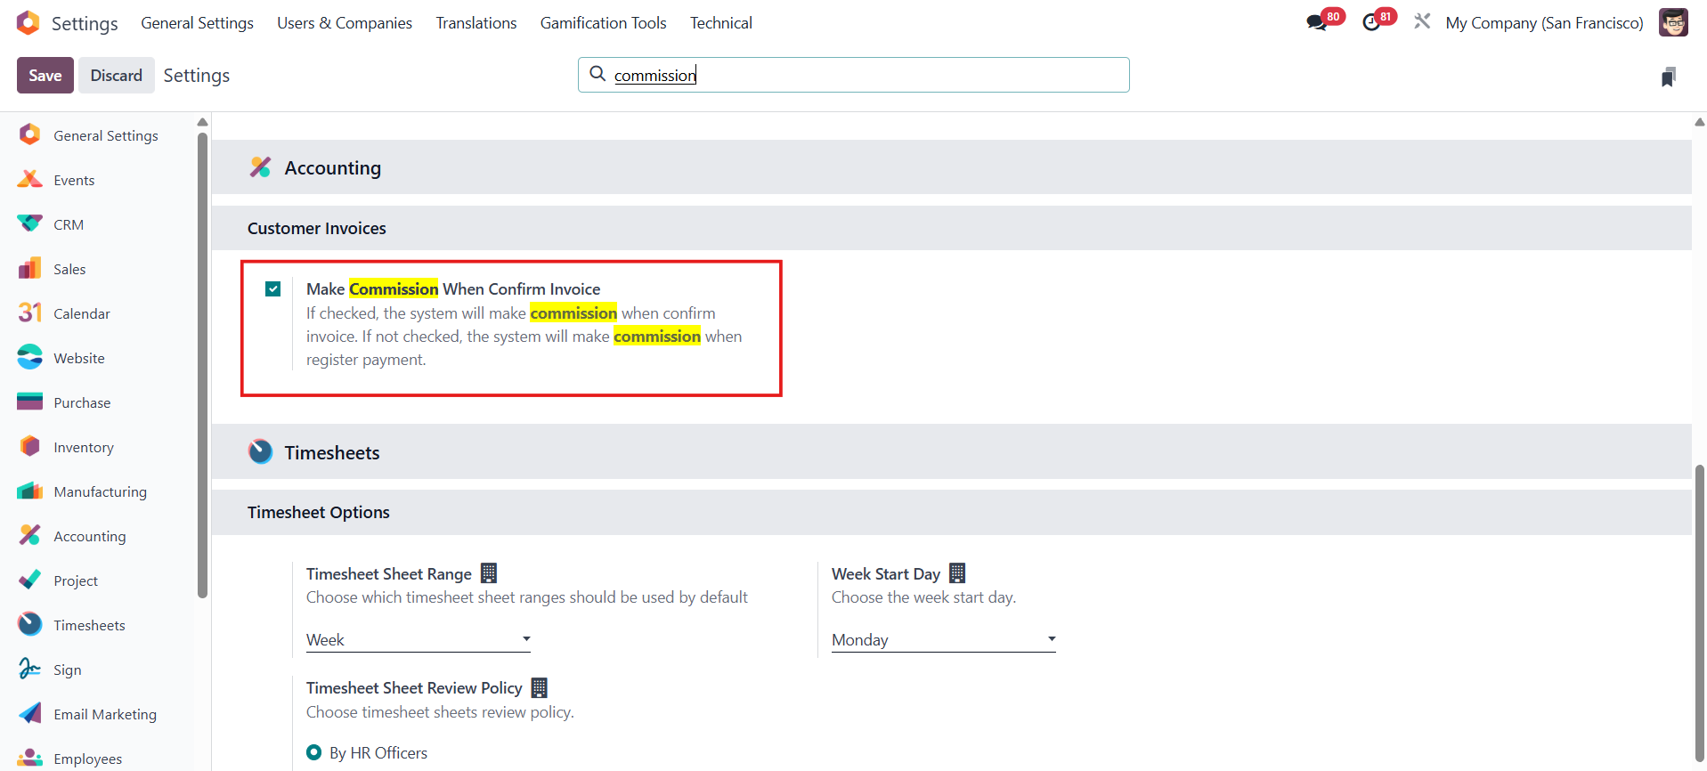Click the user avatar in top bar
1707x771 pixels.
point(1672,23)
